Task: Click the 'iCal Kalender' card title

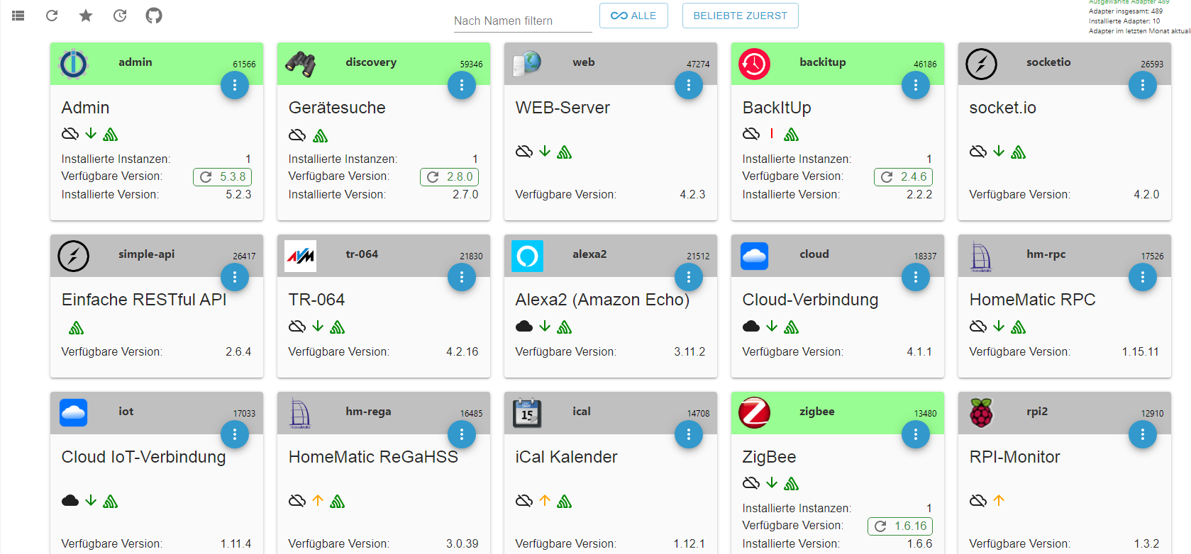Action: click(x=566, y=457)
